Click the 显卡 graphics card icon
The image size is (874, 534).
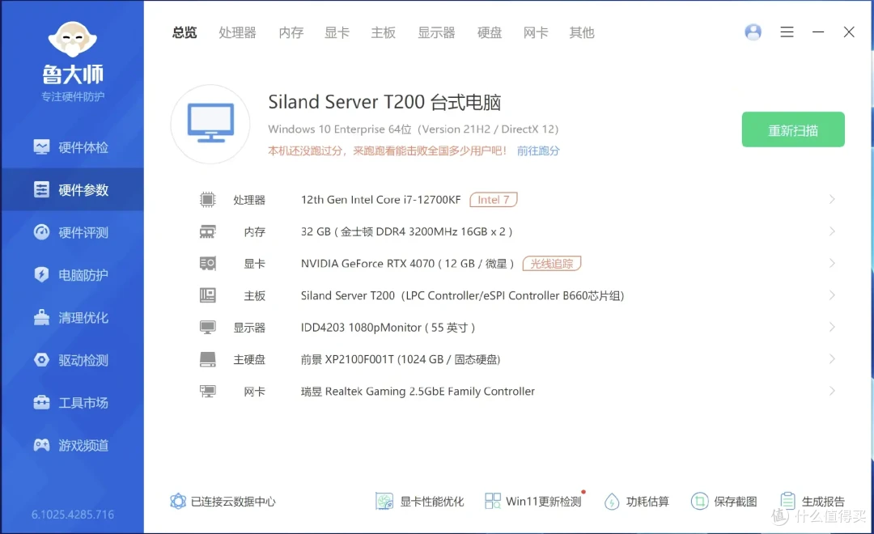point(207,263)
